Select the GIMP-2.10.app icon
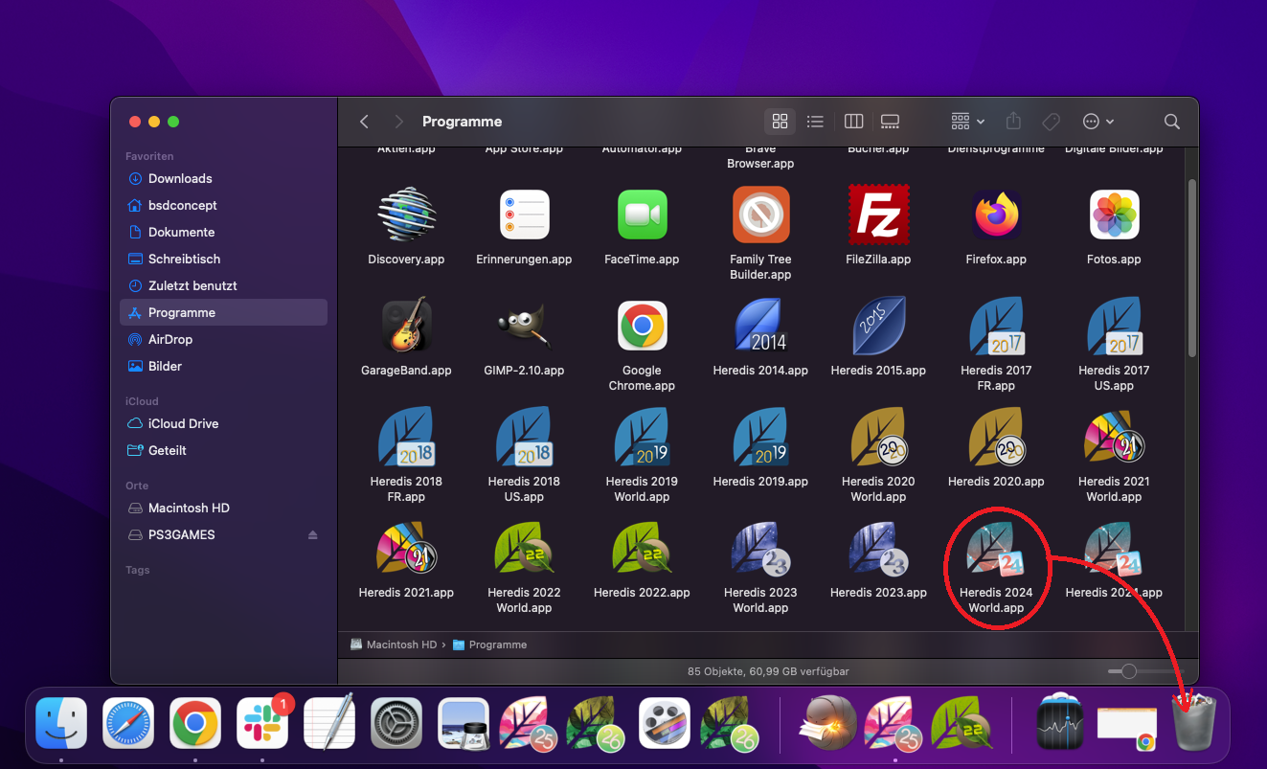Image resolution: width=1267 pixels, height=769 pixels. click(524, 326)
